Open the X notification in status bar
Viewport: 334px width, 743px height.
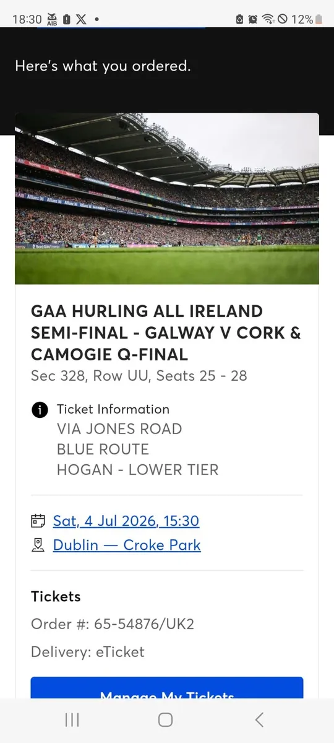(82, 19)
